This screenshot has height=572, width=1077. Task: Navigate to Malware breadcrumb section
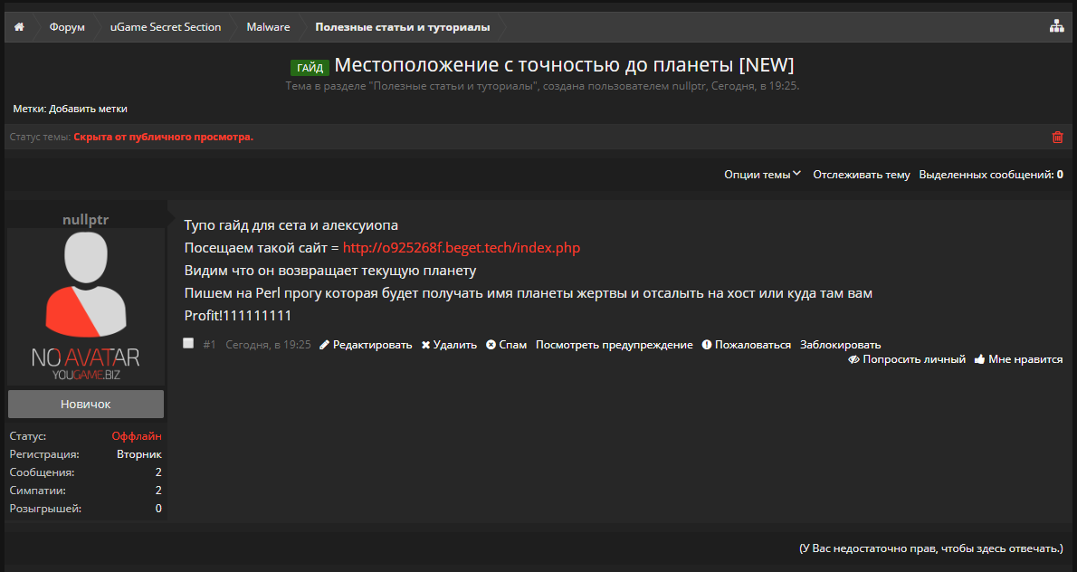(268, 27)
